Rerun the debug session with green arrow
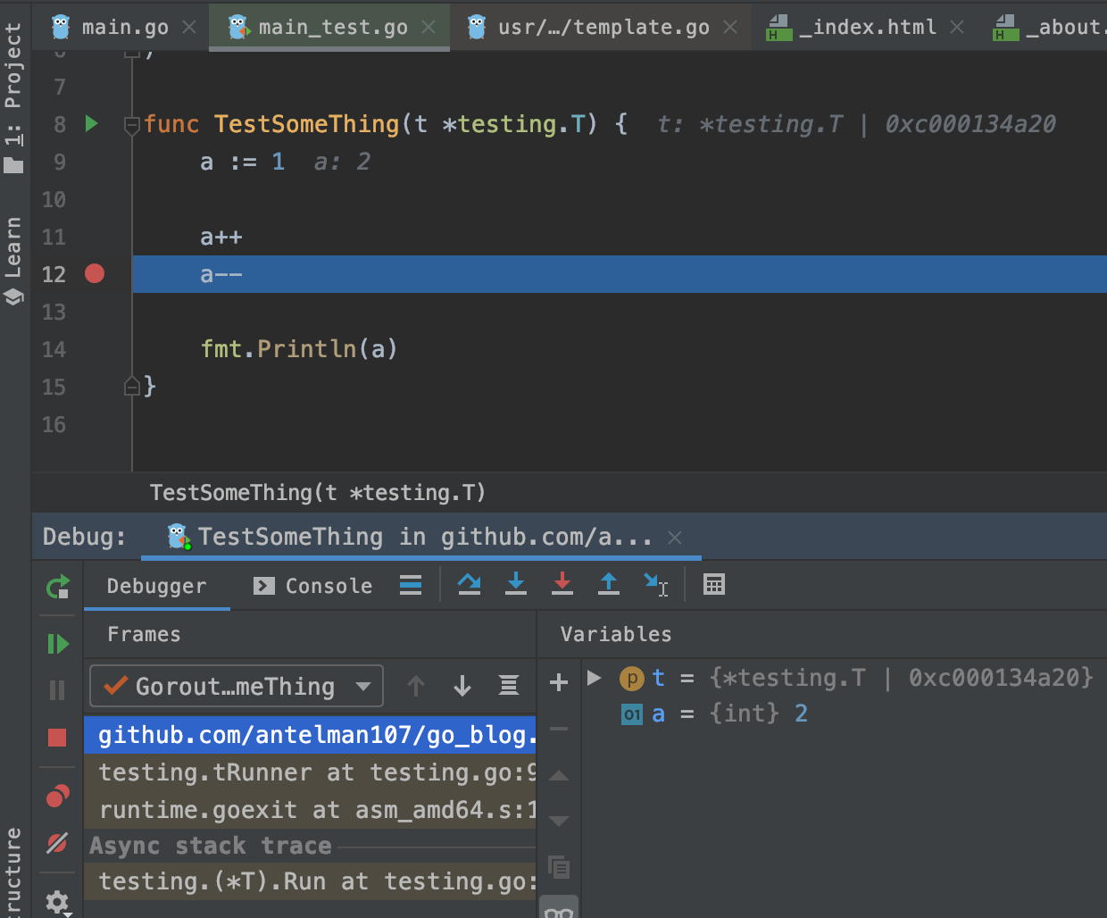Viewport: 1107px width, 918px height. (x=58, y=587)
